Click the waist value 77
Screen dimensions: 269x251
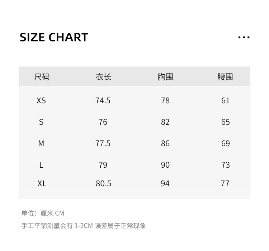tap(225, 183)
